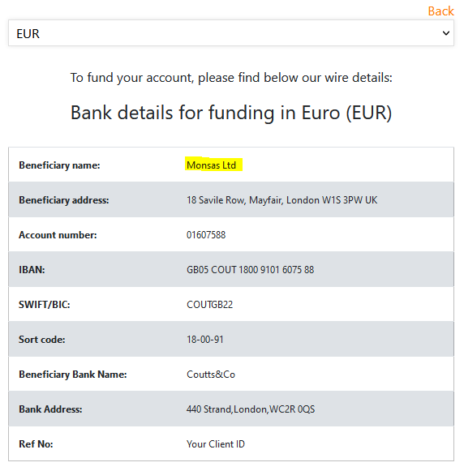Click the Ref No label
This screenshot has width=464, height=471.
(x=36, y=444)
